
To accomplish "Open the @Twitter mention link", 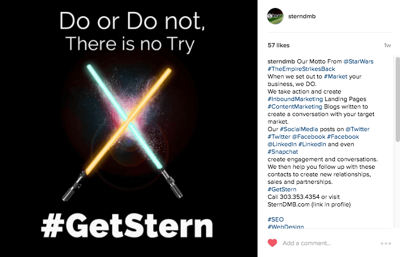I will [x=358, y=129].
